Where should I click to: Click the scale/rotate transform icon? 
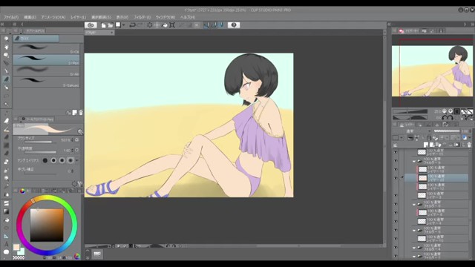[x=172, y=25]
